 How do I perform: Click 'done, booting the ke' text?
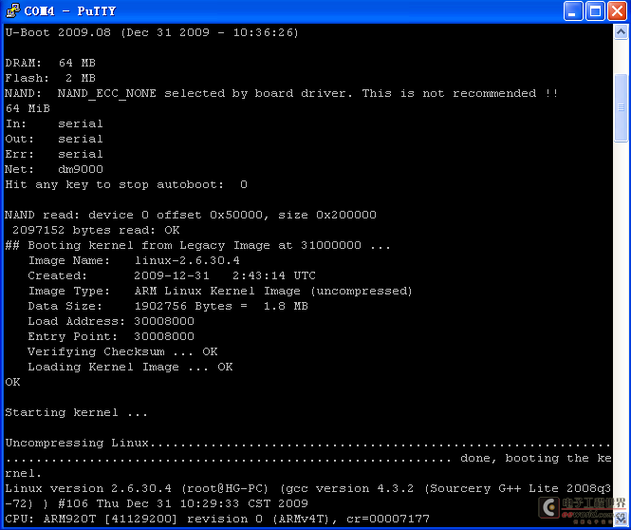pyautogui.click(x=536, y=459)
